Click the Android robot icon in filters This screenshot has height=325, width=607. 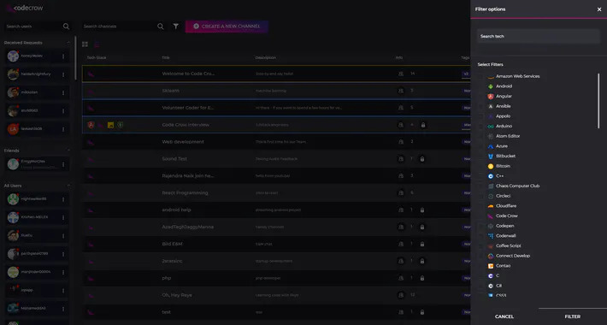point(491,86)
